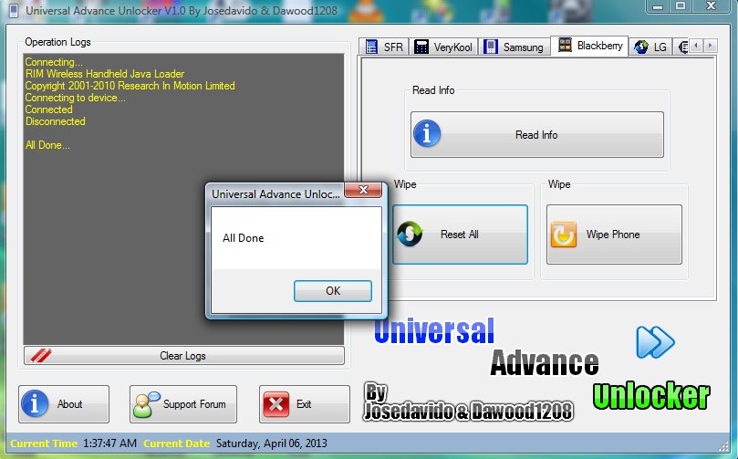Click the red eraser icon on Clear Logs
The height and width of the screenshot is (459, 738).
pos(41,356)
